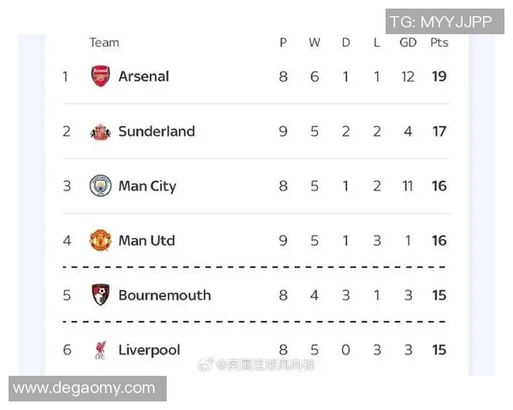Open the Bournemouth team name link

click(x=164, y=295)
